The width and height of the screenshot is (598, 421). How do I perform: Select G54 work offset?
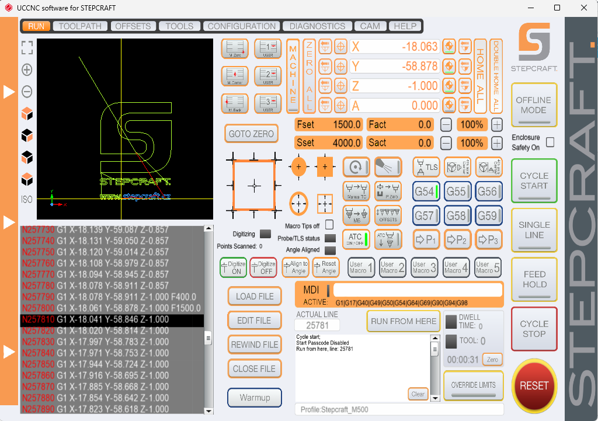(x=426, y=192)
